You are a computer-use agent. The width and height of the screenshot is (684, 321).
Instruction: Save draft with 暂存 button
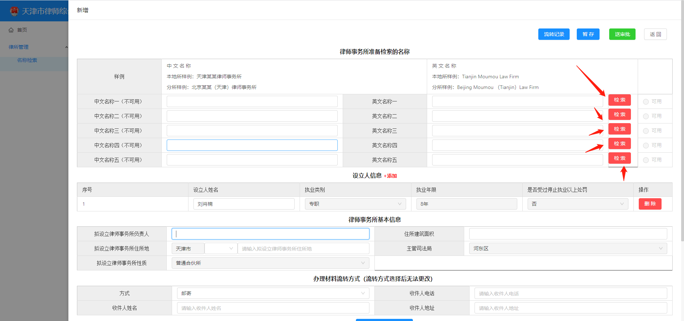pyautogui.click(x=588, y=34)
